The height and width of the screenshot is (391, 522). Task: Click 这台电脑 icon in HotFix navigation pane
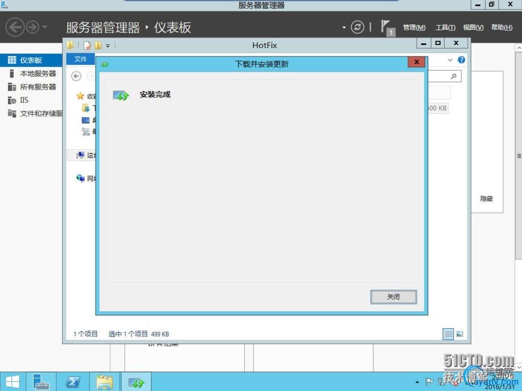(x=80, y=155)
